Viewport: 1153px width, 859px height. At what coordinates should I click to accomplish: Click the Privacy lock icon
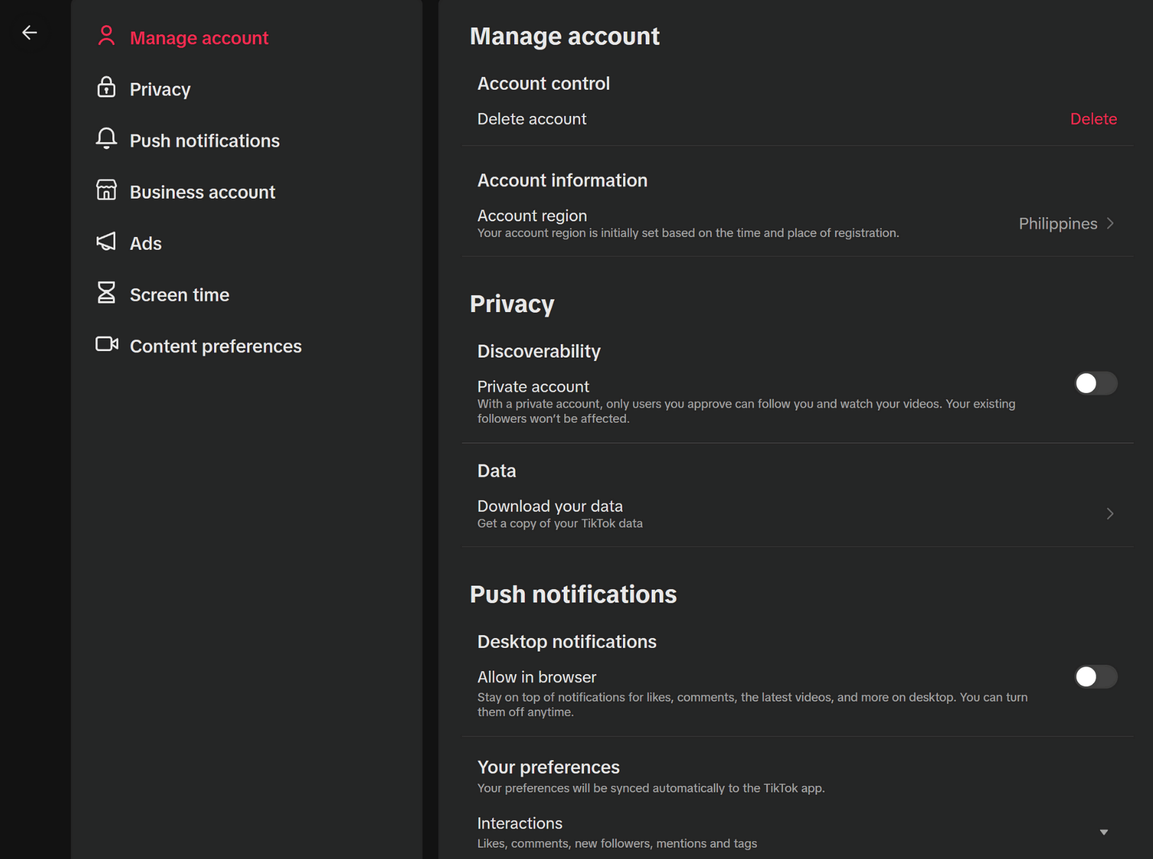[106, 88]
